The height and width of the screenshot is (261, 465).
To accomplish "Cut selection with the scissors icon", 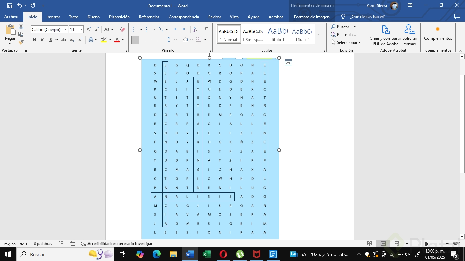I will (21, 27).
